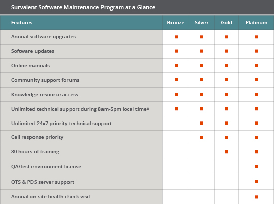Click Platinum marker for OTS & PDS server support
Screen dimensions: 274x204
(x=257, y=182)
